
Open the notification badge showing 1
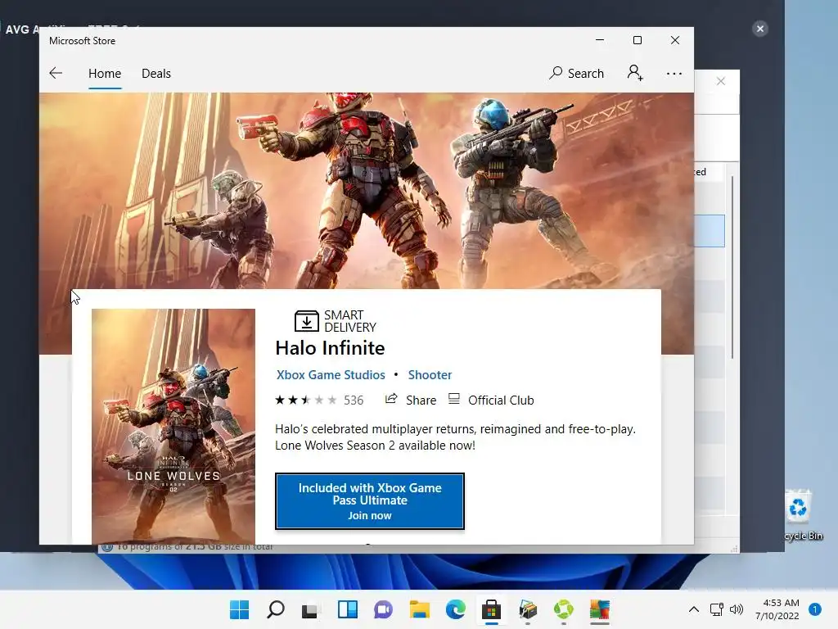point(815,609)
